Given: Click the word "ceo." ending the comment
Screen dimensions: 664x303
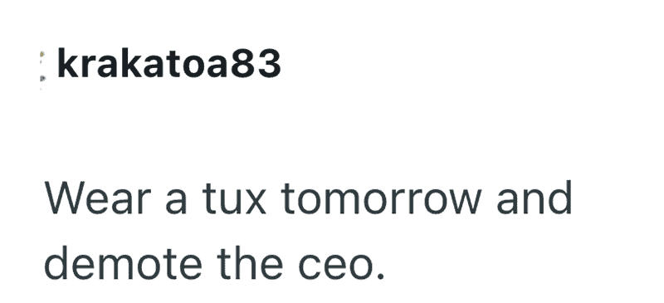Looking at the screenshot, I should click(x=342, y=266).
